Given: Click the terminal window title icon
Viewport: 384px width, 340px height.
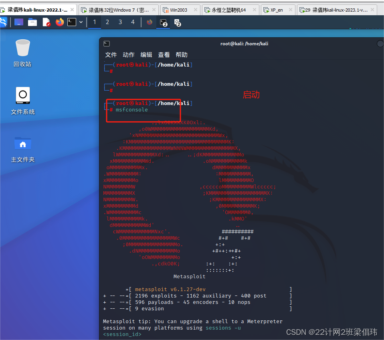Looking at the screenshot, I should [x=107, y=44].
